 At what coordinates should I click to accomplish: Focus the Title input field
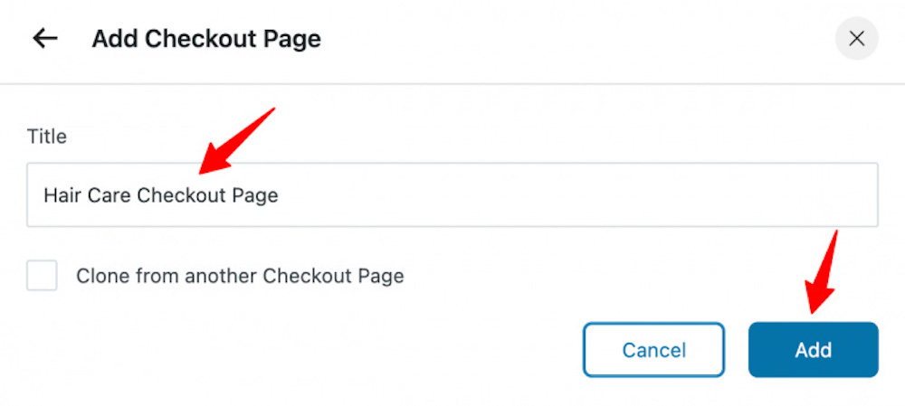click(452, 195)
